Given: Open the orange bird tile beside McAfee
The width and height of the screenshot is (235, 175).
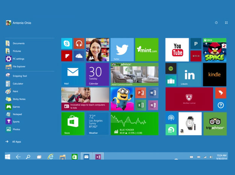Looking at the screenshot, I should 221,93.
